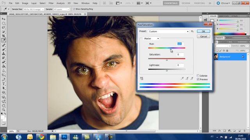Open the Filter menu
Screen dimensions: 250x140
pyautogui.click(x=51, y=3)
